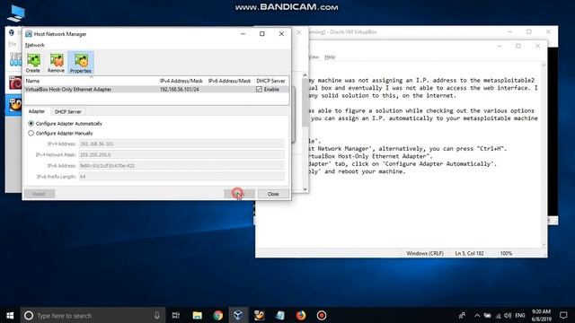
Task: Click scroll down arrow behind Host Network Manager
Action: point(305,189)
